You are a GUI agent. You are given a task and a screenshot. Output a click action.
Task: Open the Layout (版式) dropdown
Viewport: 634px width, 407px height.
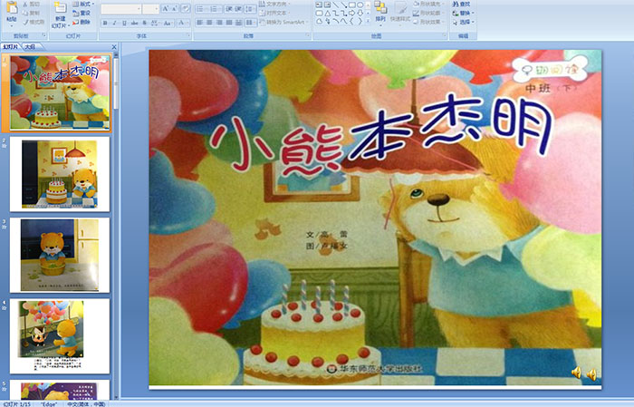pos(83,4)
